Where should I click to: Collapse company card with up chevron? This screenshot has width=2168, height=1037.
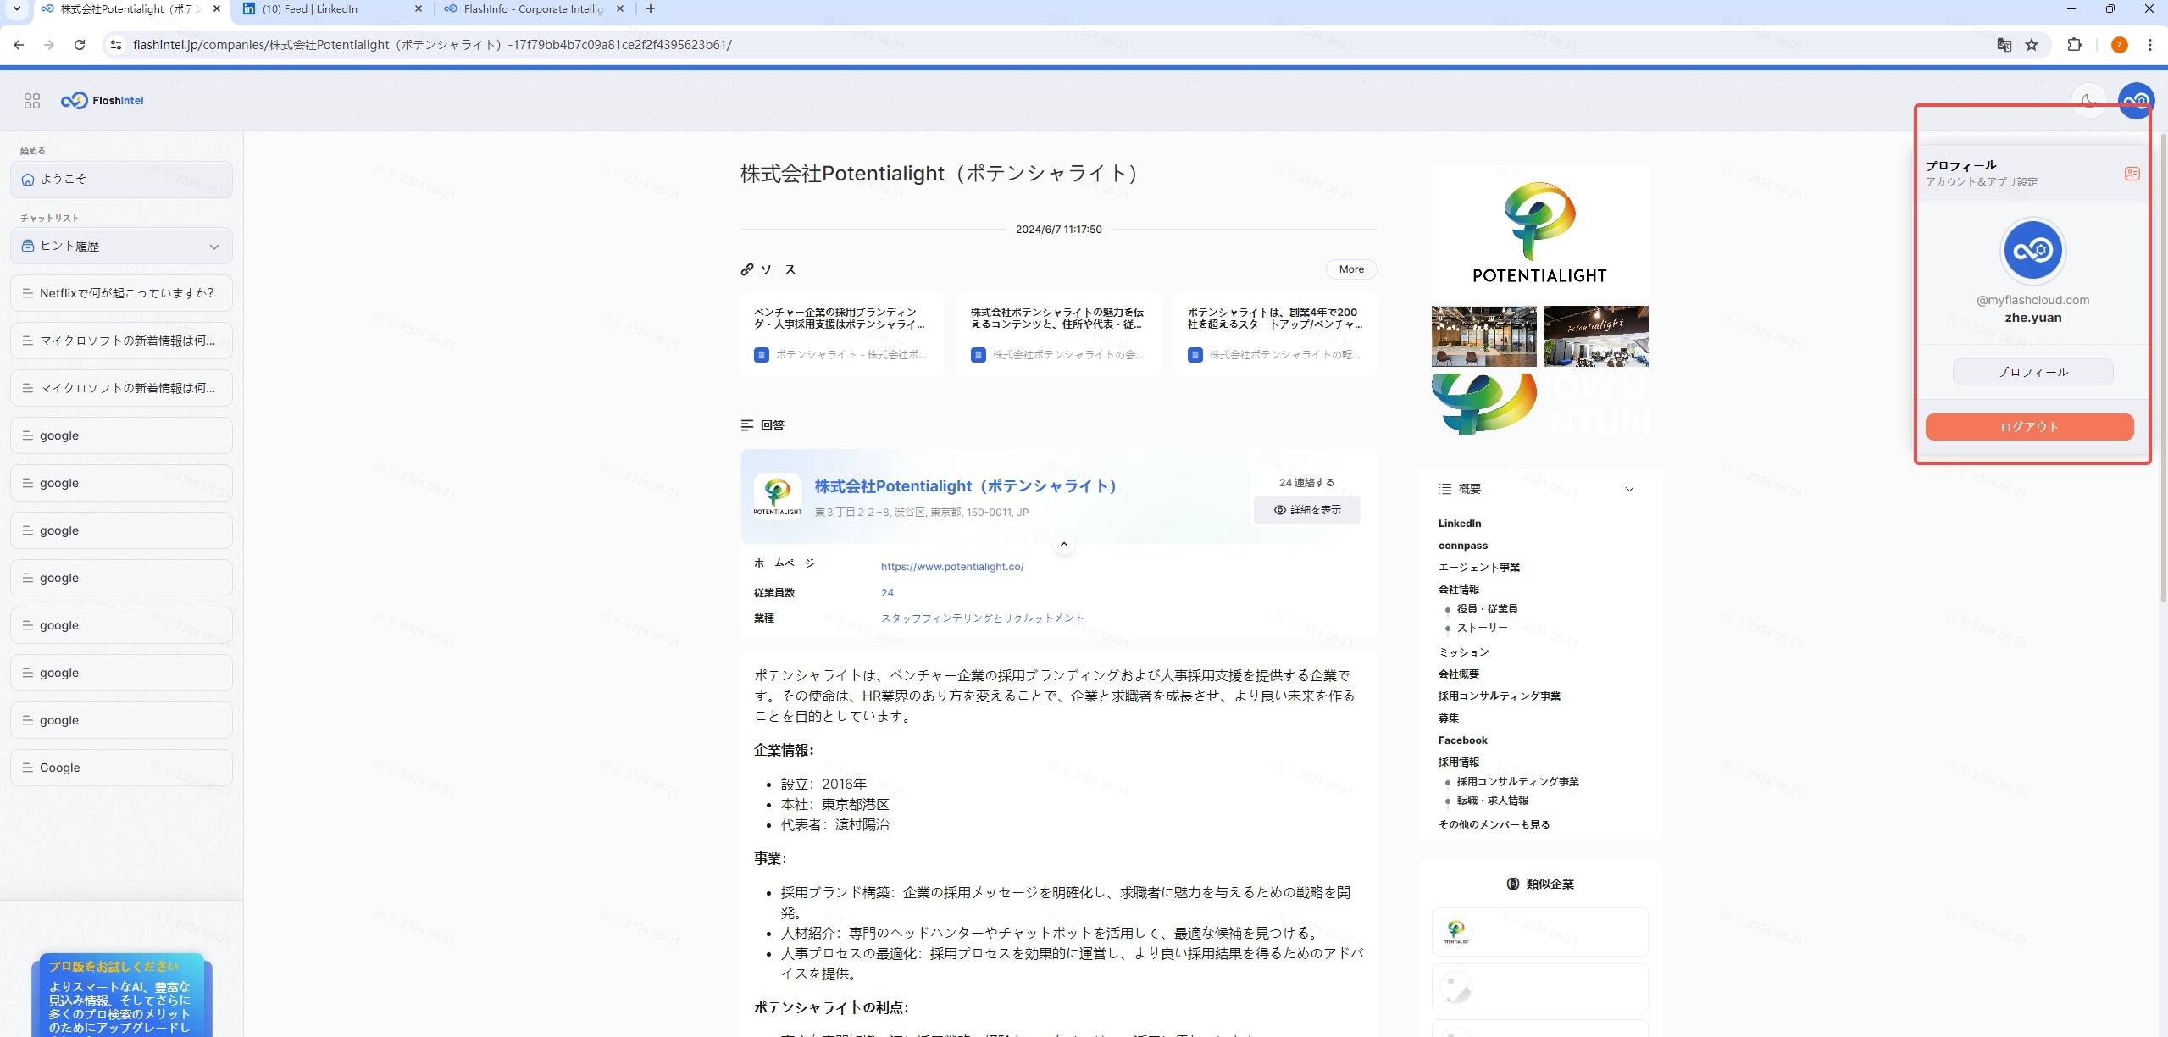(1063, 544)
